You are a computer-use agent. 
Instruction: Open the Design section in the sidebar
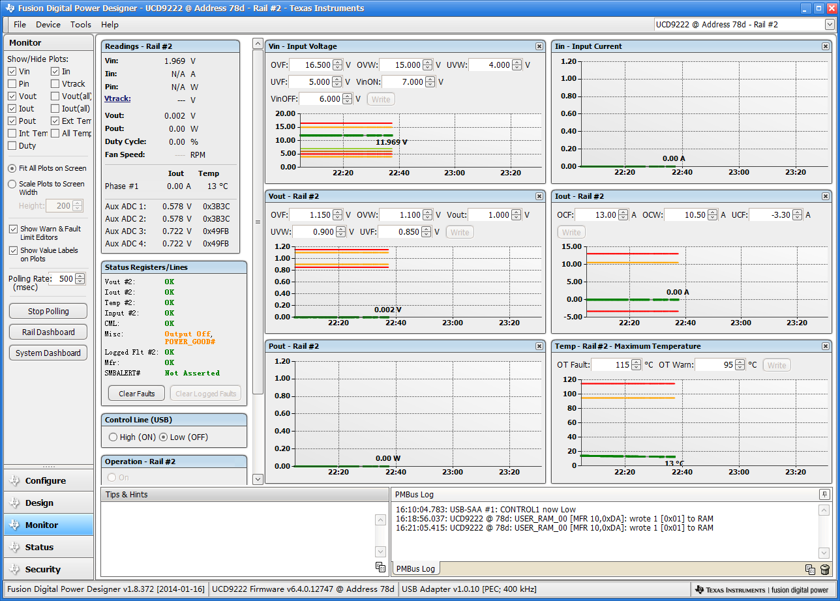pos(48,503)
